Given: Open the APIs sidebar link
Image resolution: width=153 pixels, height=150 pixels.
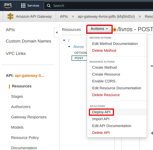Looking at the screenshot, I should click(10, 30).
